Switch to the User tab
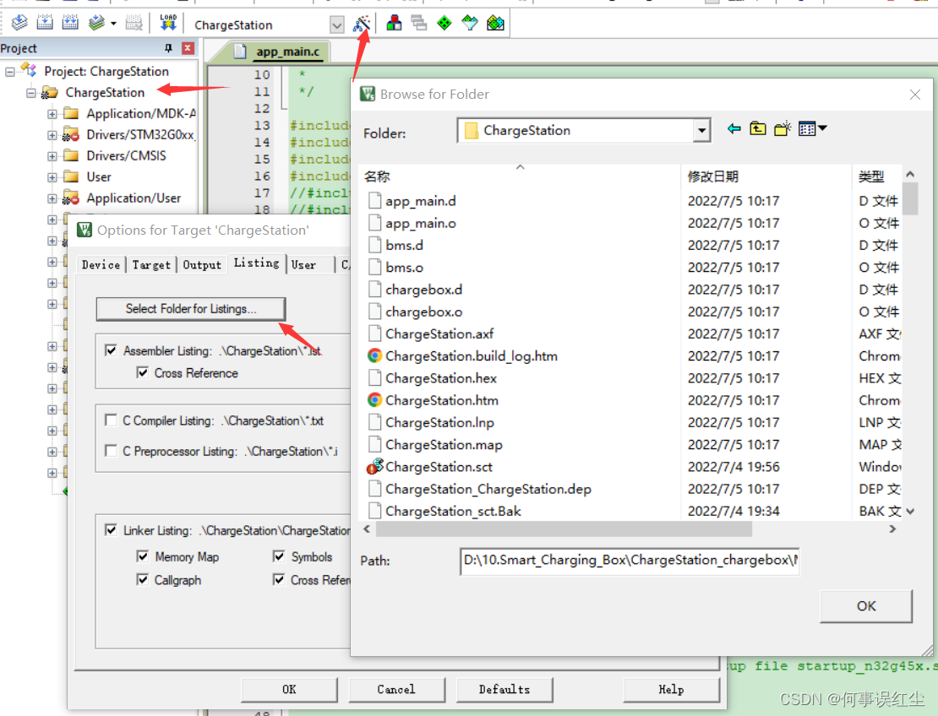938x716 pixels. [x=304, y=264]
